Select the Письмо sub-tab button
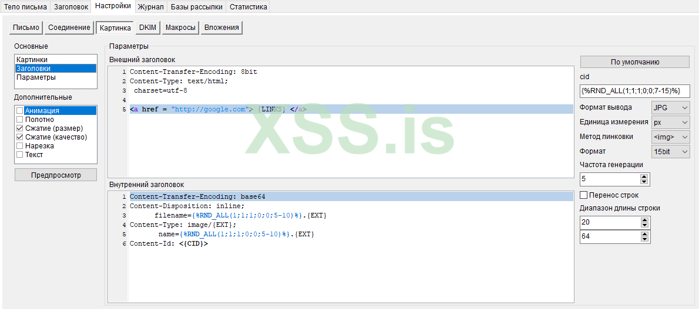This screenshot has width=699, height=309. [x=26, y=28]
